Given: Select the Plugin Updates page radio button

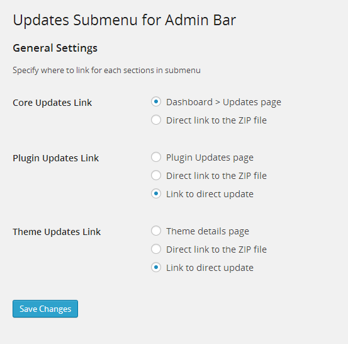Looking at the screenshot, I should [x=156, y=157].
